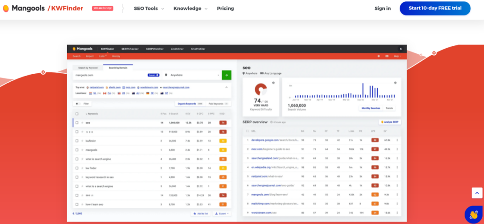Image resolution: width=484 pixels, height=224 pixels.
Task: Click info icon in Keyword Difficulty card
Action: pos(273,83)
